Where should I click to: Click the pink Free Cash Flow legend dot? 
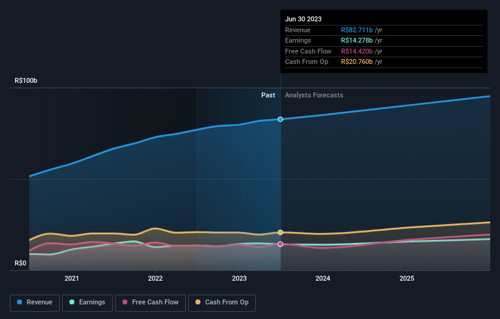(x=125, y=302)
